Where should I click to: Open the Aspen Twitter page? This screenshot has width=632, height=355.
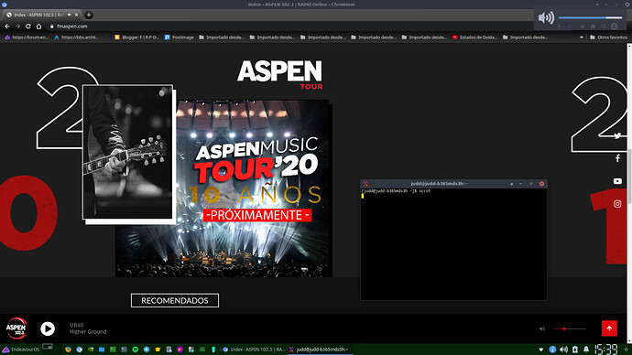coord(617,135)
